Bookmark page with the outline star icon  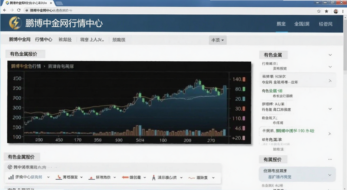click(319, 11)
